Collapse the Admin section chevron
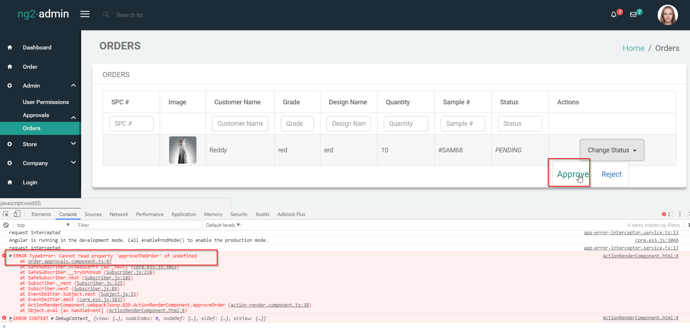 point(73,85)
